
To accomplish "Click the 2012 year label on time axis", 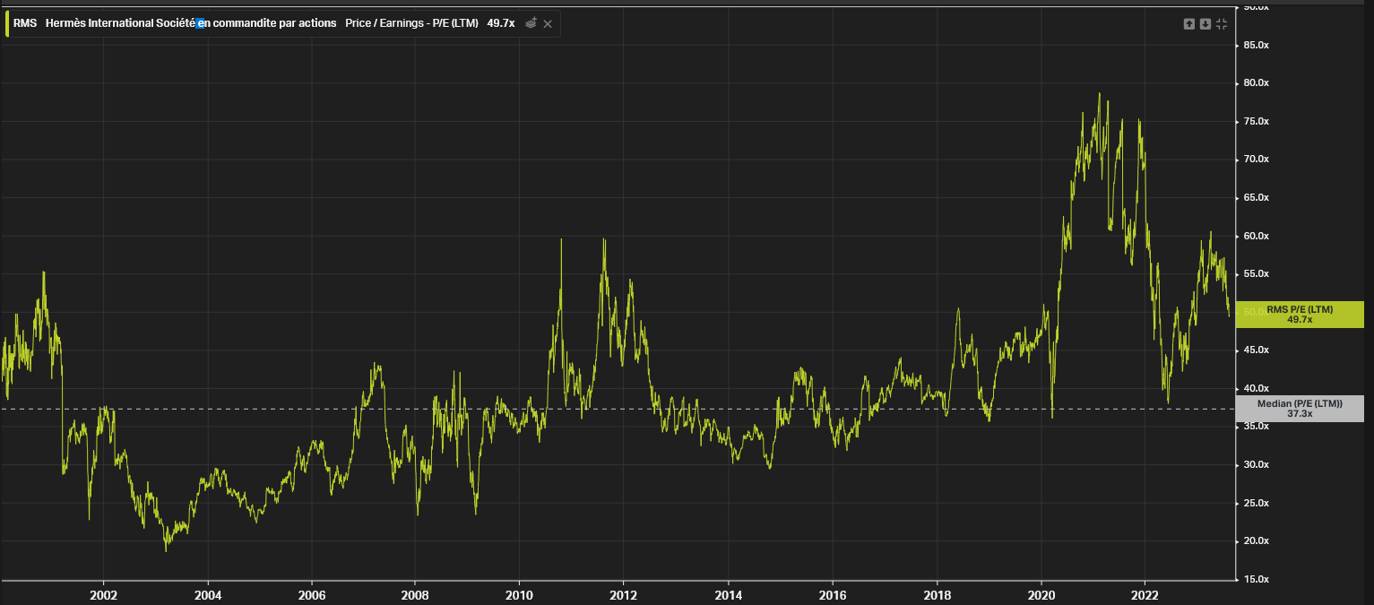I will point(623,595).
